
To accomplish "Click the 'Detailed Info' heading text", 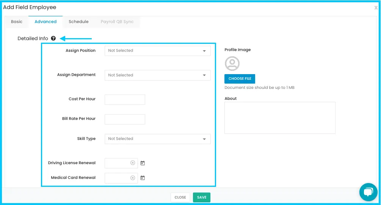I will point(33,38).
